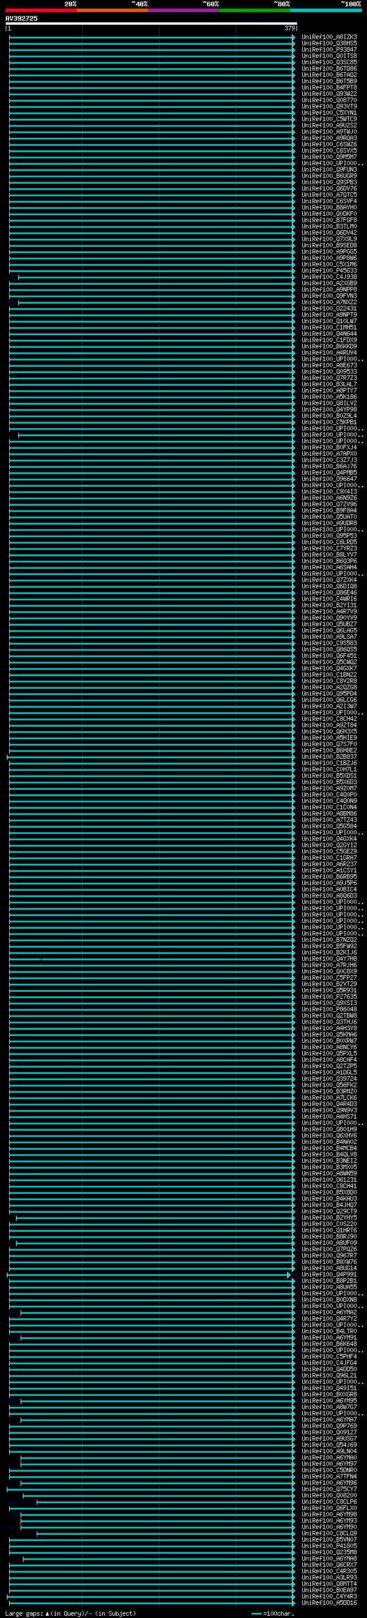
Task: Select hit label UniRef100_Q4GXK4
Action: click(329, 839)
